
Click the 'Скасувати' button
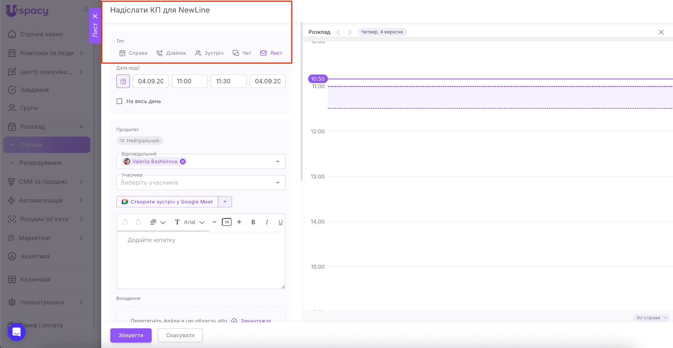(x=180, y=335)
